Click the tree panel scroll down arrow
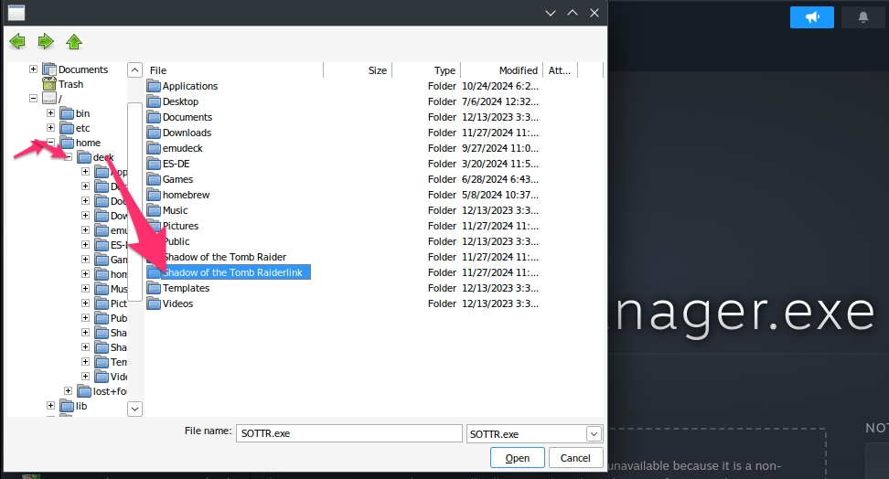Screen dimensions: 889x479 pos(135,409)
